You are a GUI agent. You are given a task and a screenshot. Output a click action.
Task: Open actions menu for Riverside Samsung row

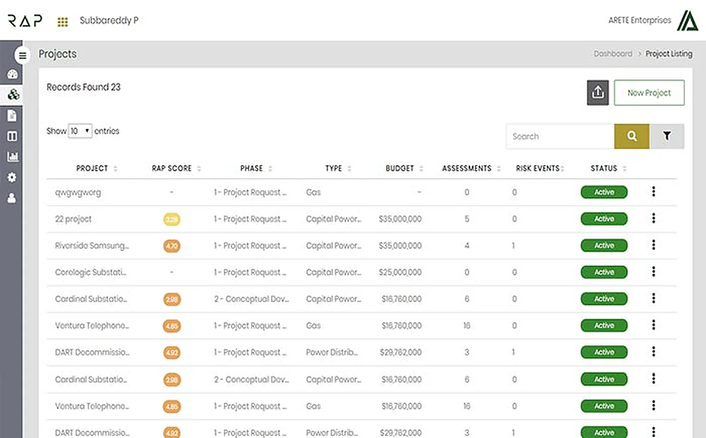653,245
